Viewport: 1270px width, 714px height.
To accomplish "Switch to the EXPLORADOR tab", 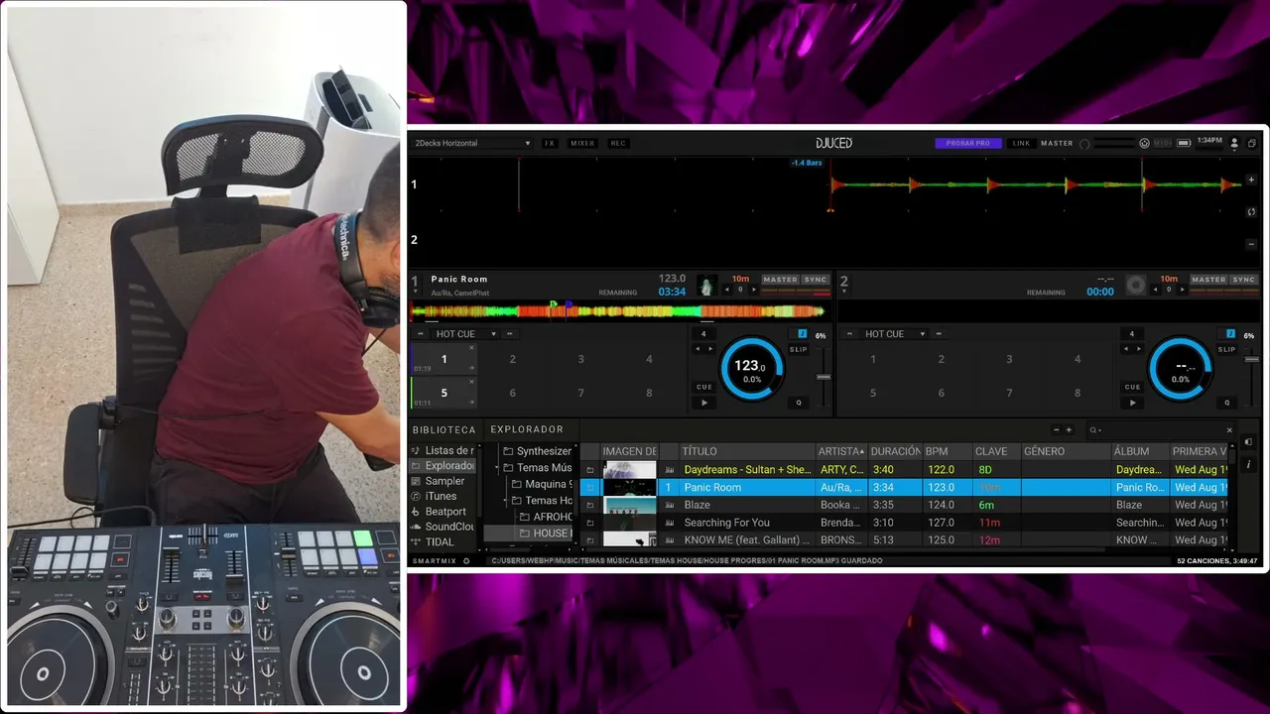I will click(x=527, y=429).
